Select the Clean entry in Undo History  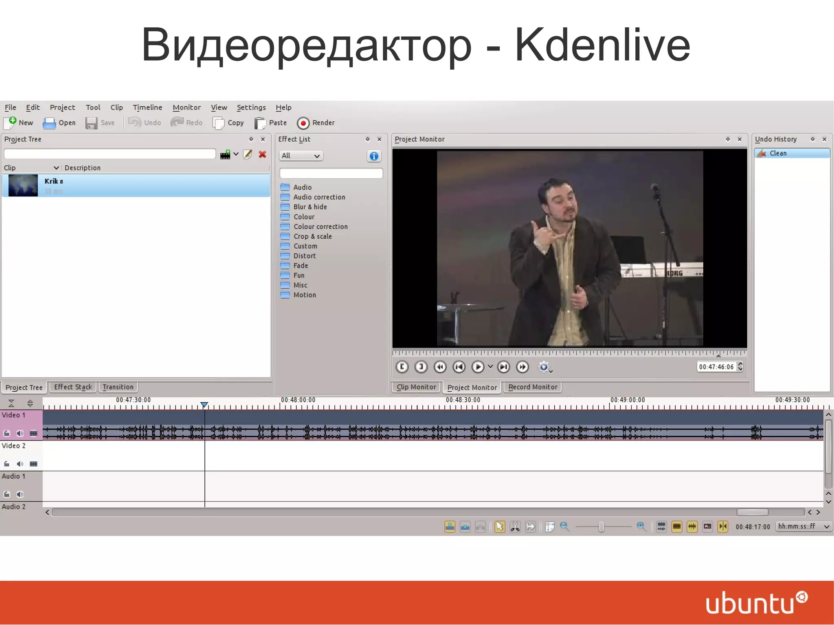[x=792, y=153]
